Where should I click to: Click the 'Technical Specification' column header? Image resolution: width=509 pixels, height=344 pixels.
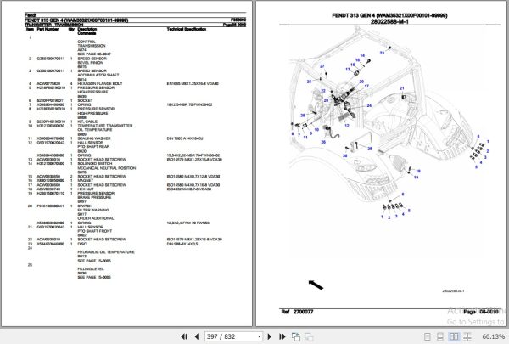pos(187,29)
